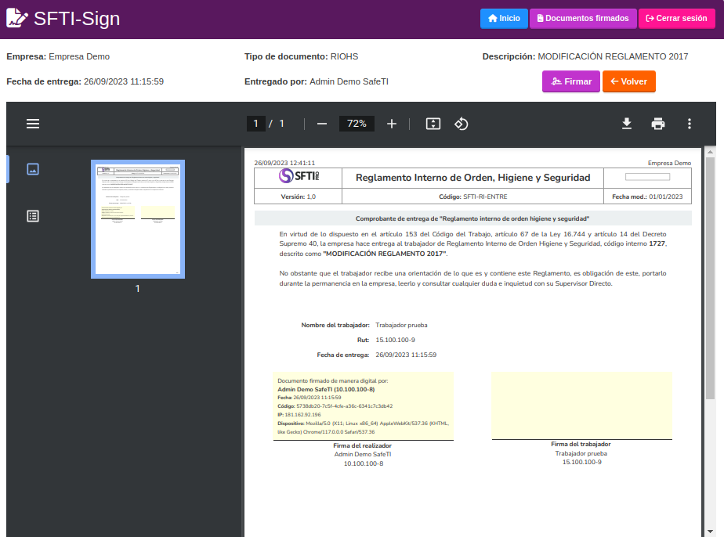Click the page number input field

[x=255, y=124]
